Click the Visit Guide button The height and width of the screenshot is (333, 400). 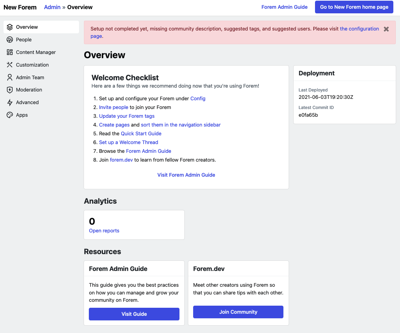pos(134,314)
